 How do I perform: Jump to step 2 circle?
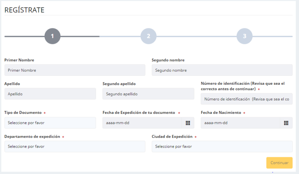(x=148, y=36)
